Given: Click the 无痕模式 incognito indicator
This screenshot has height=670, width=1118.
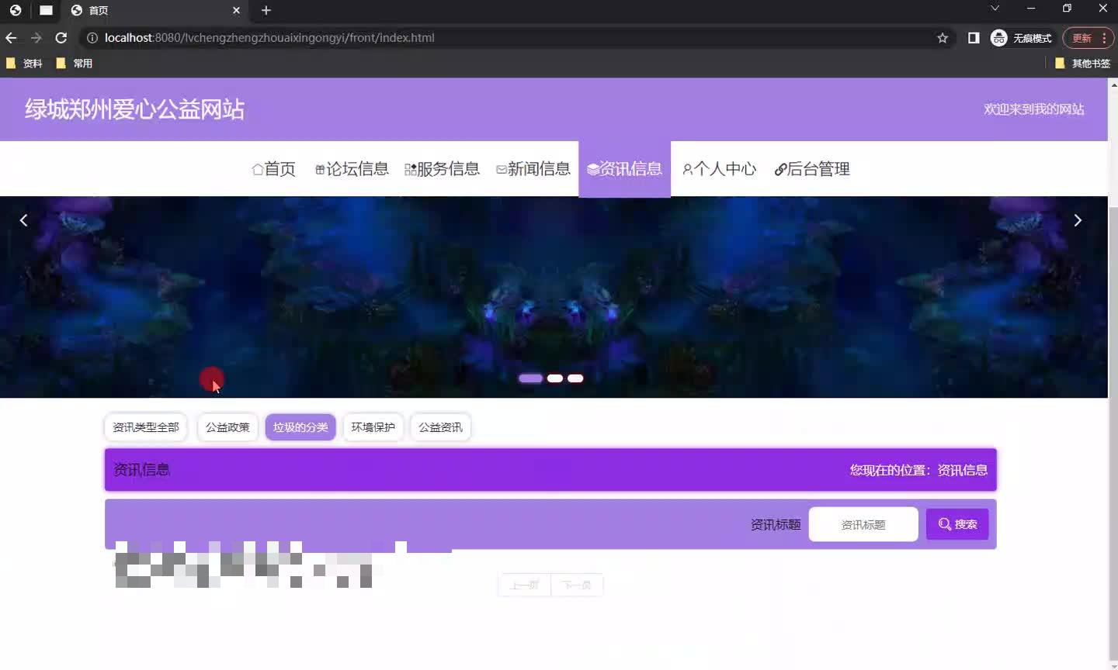Looking at the screenshot, I should tap(1021, 37).
